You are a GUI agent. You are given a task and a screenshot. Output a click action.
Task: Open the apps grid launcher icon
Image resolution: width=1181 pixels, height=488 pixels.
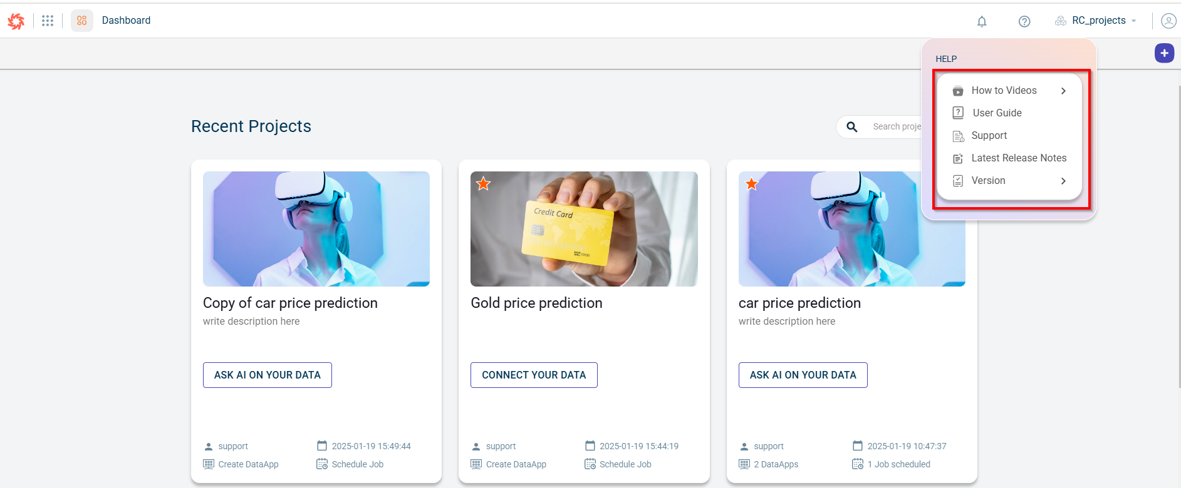[48, 21]
